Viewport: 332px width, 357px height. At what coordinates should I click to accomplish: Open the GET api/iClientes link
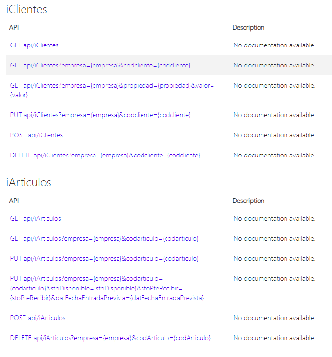point(34,45)
